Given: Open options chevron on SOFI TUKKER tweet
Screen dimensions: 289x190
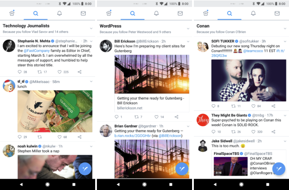Looking at the screenshot, I should 285,41.
